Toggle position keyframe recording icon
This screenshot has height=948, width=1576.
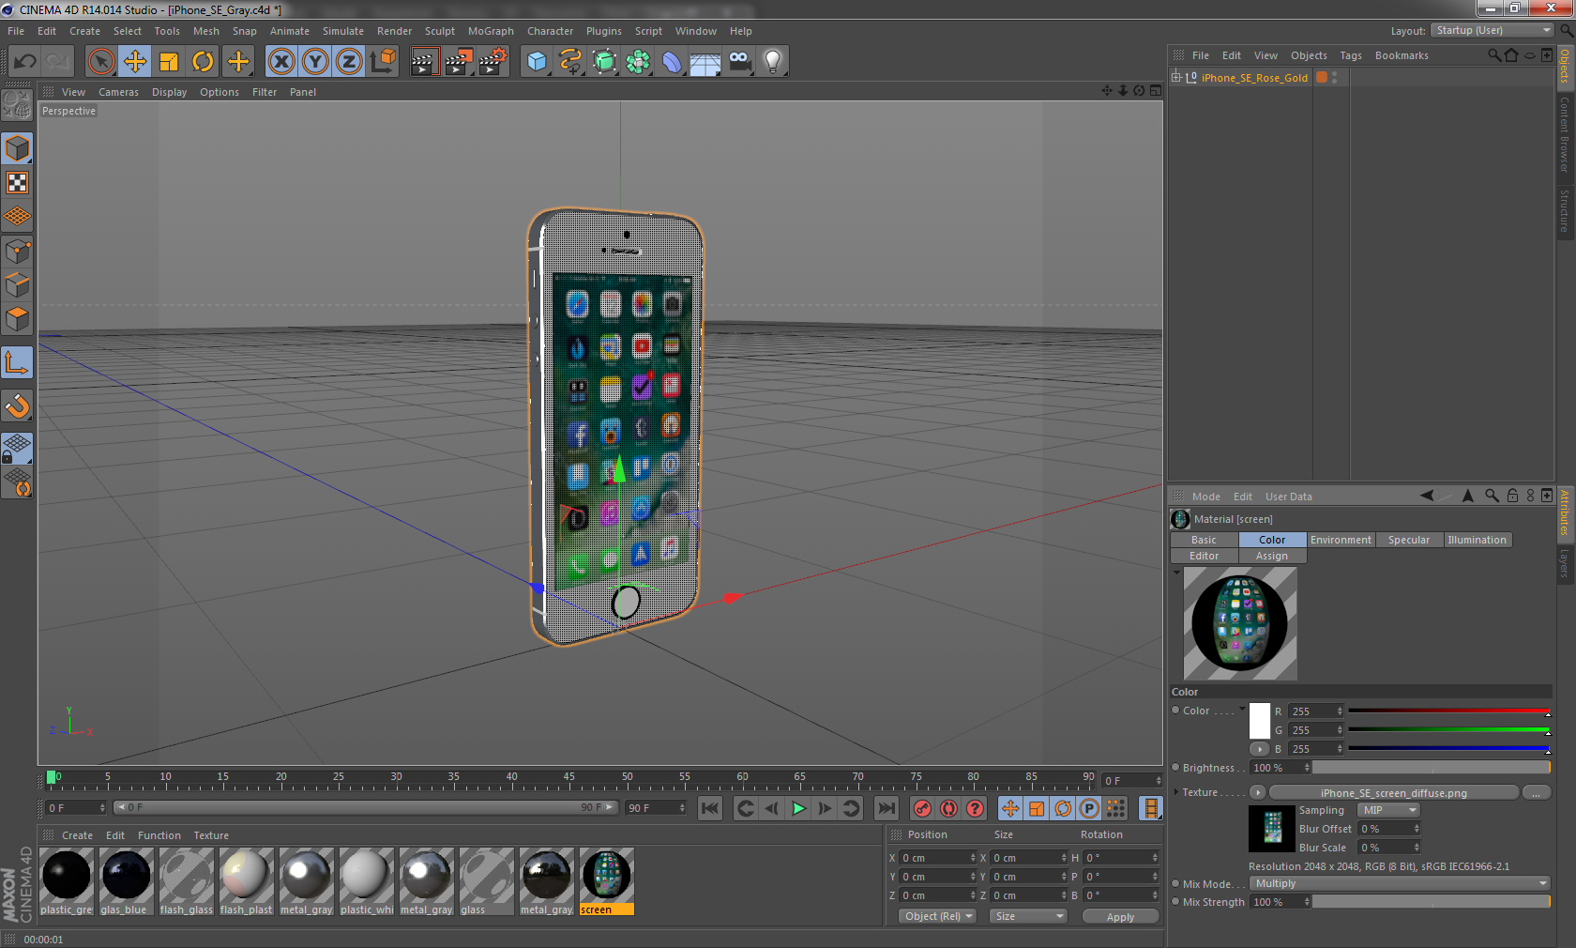point(1010,808)
